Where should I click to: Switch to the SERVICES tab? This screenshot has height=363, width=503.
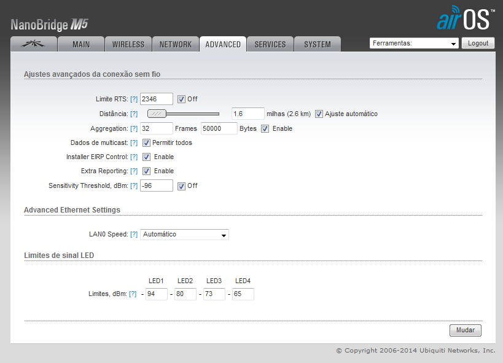[x=270, y=44]
